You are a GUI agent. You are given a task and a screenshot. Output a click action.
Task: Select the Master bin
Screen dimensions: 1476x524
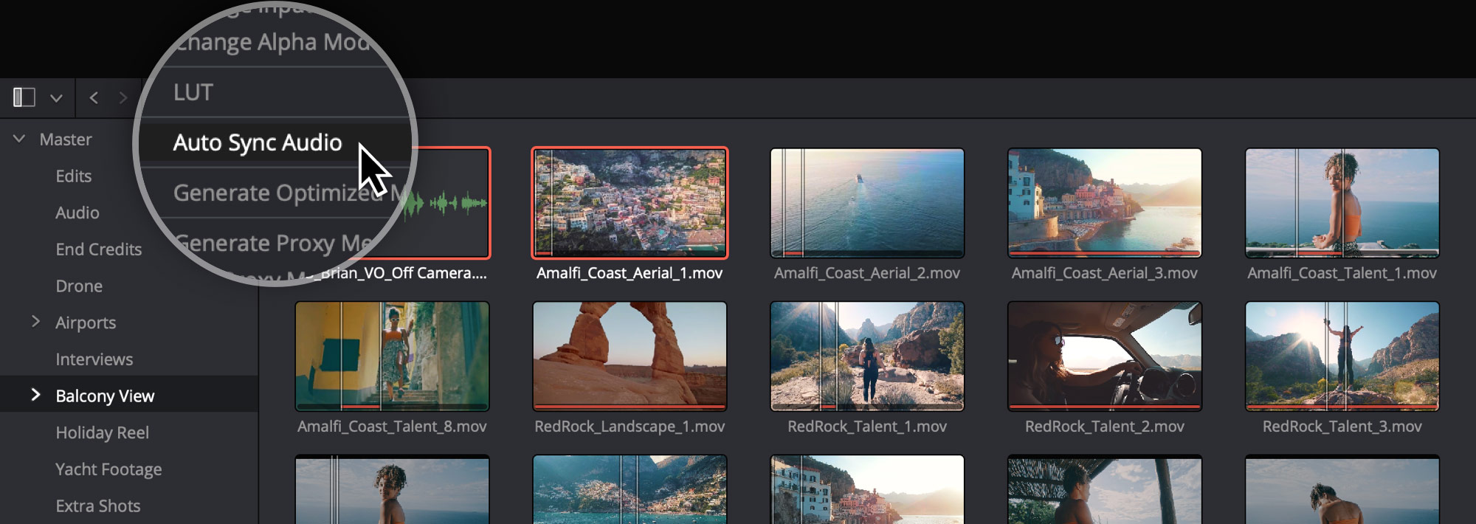tap(66, 139)
